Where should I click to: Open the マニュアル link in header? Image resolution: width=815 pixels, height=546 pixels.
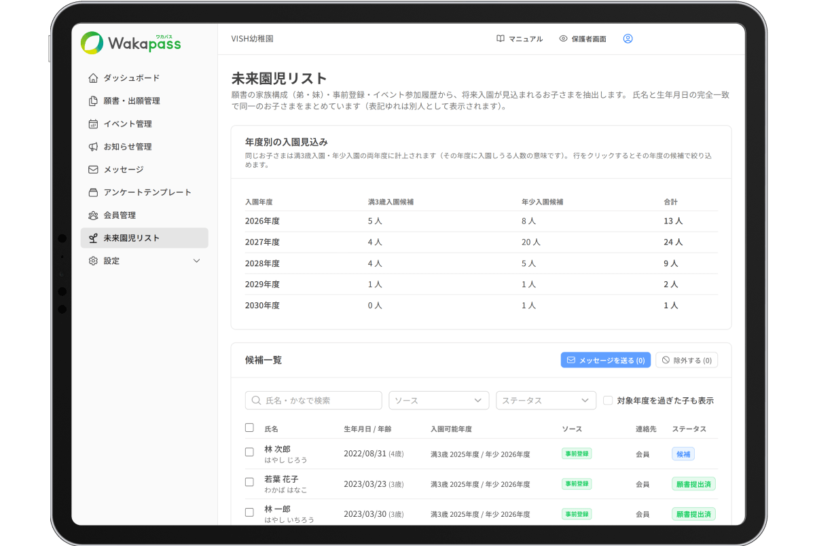pos(520,39)
